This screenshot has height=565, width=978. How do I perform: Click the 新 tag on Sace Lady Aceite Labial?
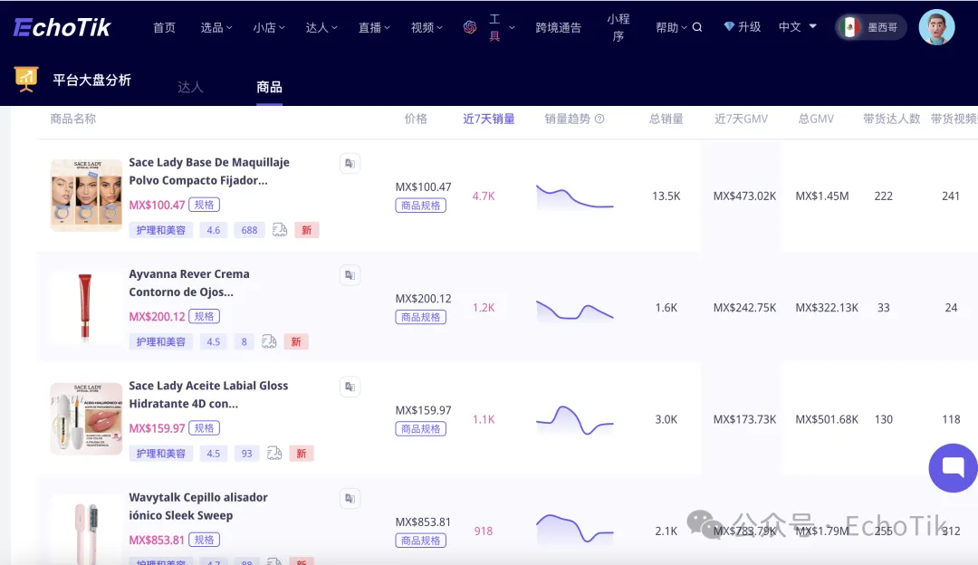click(302, 454)
